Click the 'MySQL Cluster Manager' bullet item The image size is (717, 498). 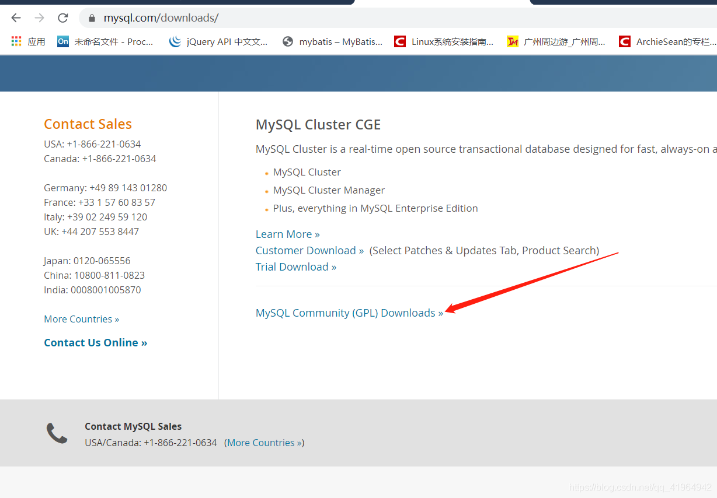pos(329,190)
